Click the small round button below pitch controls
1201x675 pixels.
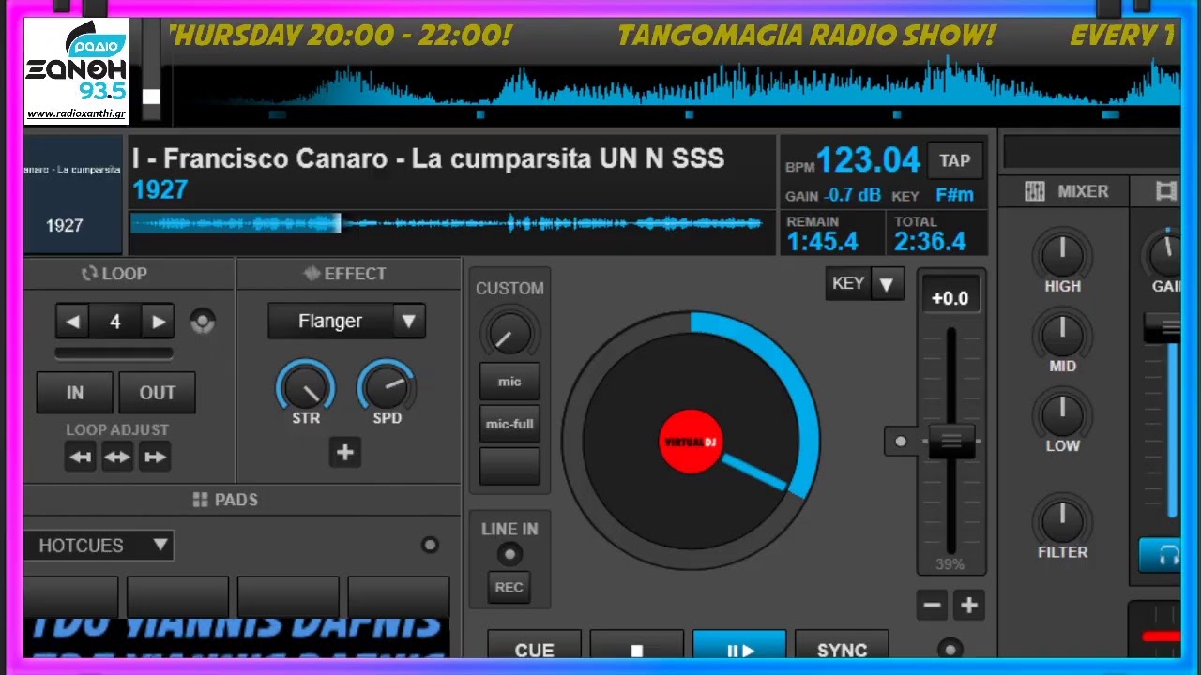(x=950, y=649)
